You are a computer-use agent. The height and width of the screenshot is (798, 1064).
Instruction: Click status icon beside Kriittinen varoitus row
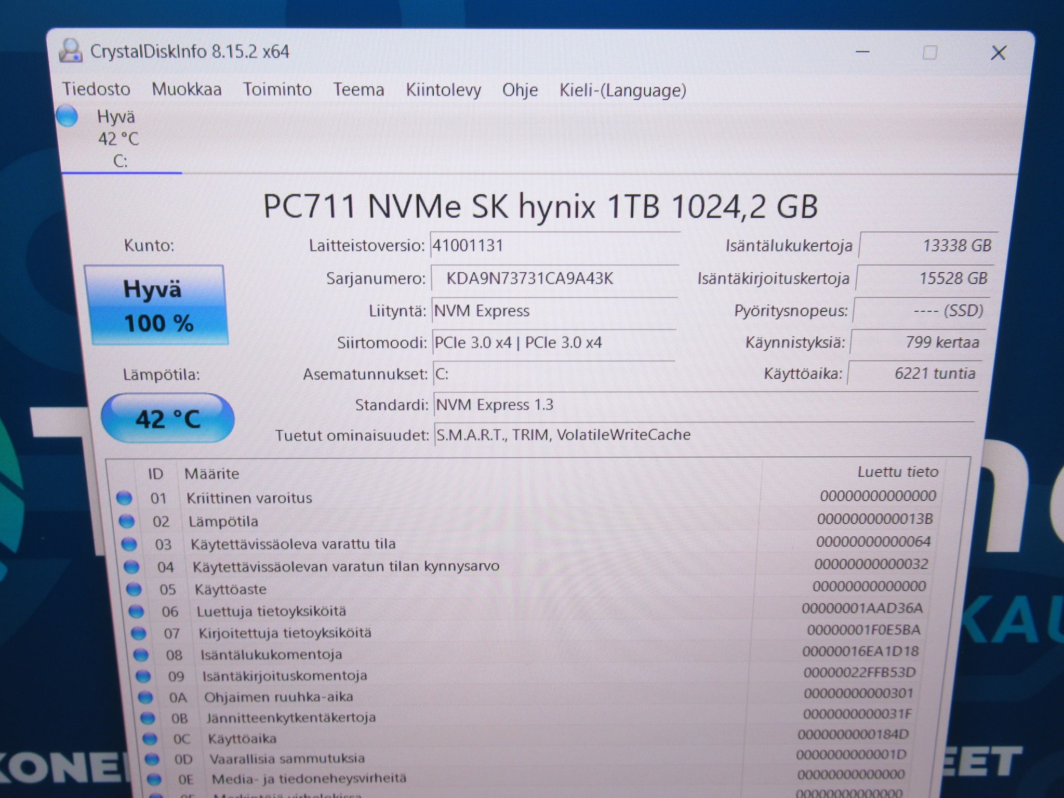124,498
